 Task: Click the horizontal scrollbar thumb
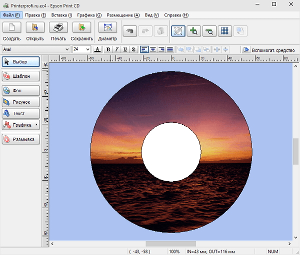pos(170,244)
